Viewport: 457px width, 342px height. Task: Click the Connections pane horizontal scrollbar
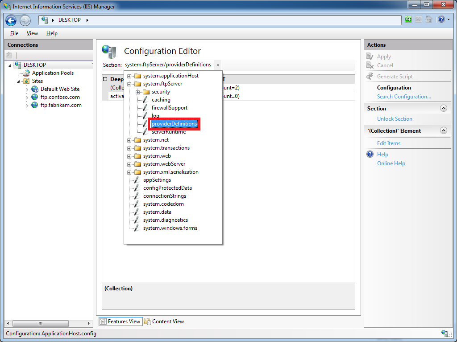tap(40, 323)
